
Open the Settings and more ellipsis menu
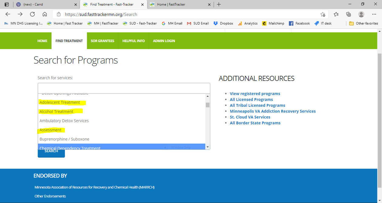click(x=374, y=14)
